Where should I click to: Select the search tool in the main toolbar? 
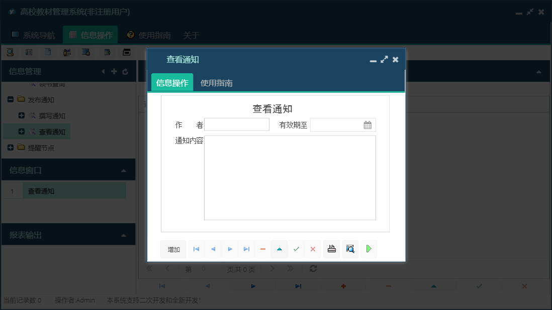(11, 52)
